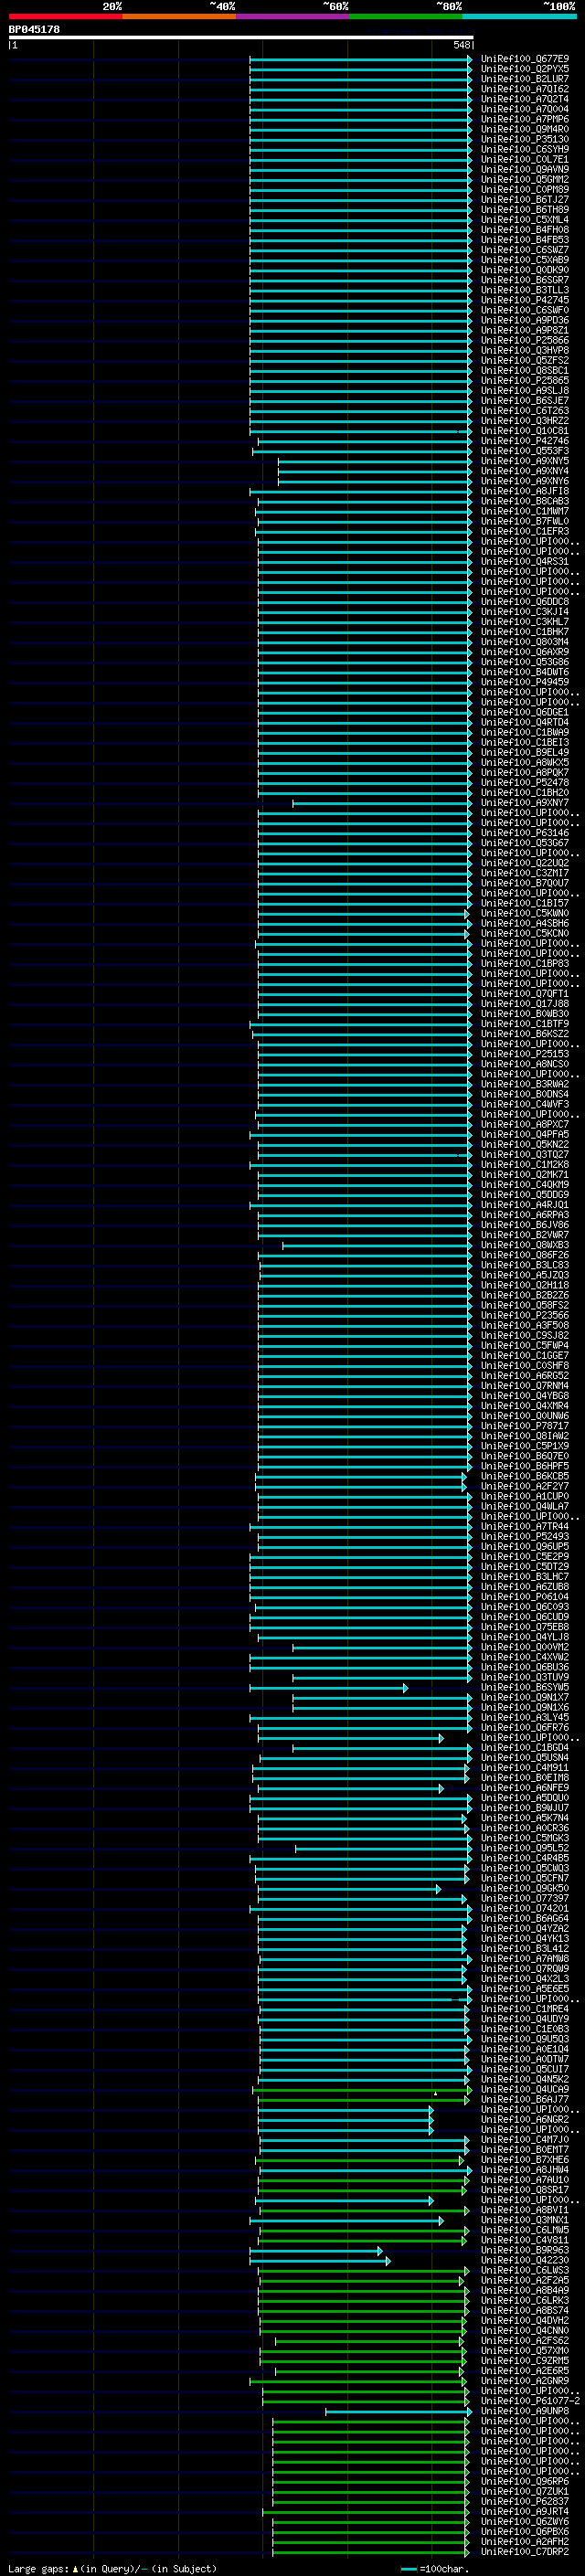Open hit UniRef100_A5JZQ3
585x2576 pixels.
point(524,1275)
